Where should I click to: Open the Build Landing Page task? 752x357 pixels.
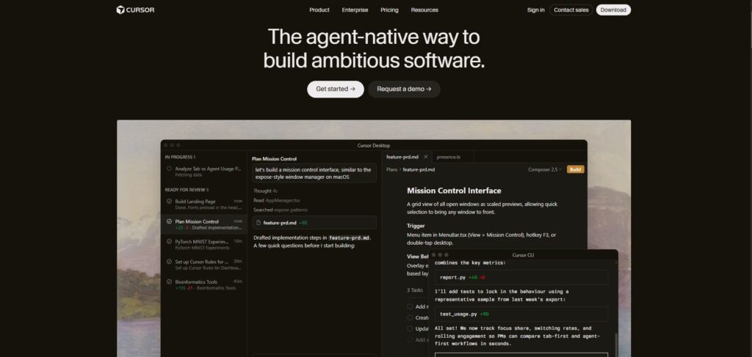click(x=204, y=204)
